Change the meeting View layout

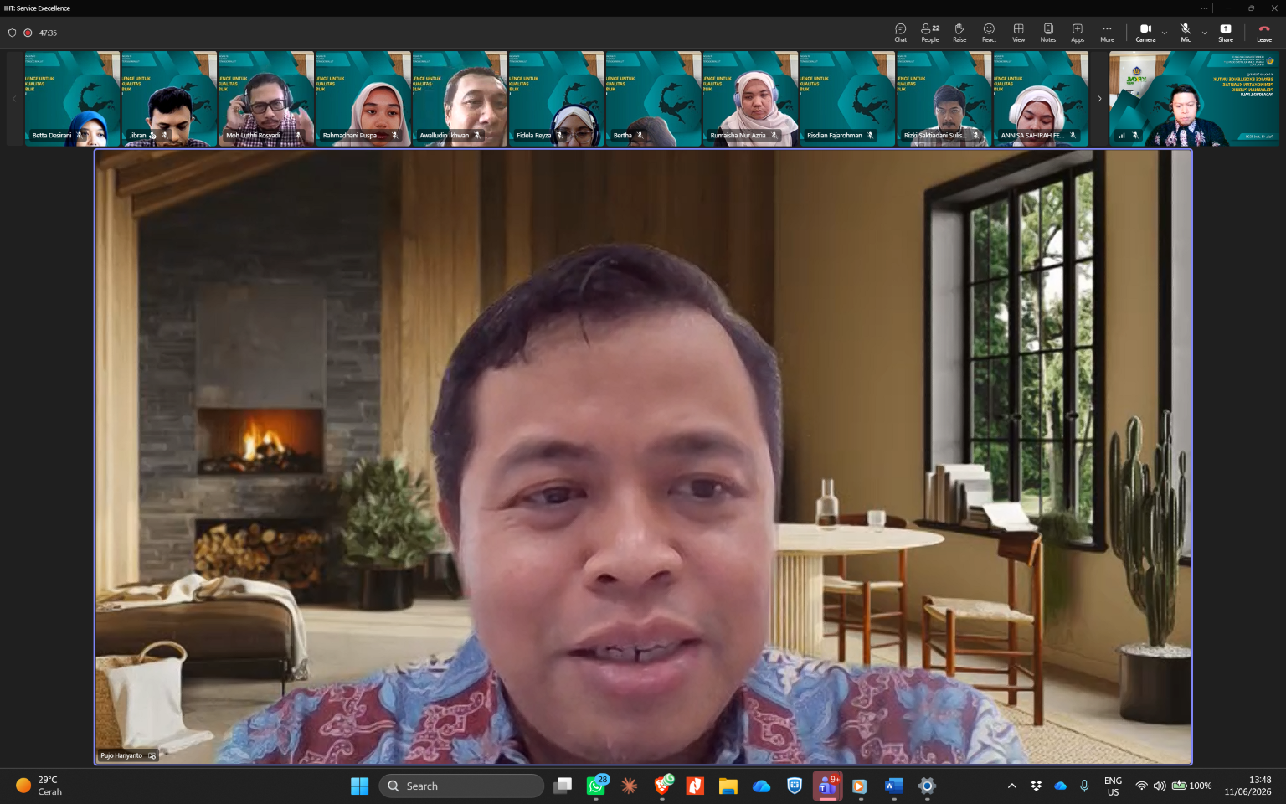pos(1018,33)
